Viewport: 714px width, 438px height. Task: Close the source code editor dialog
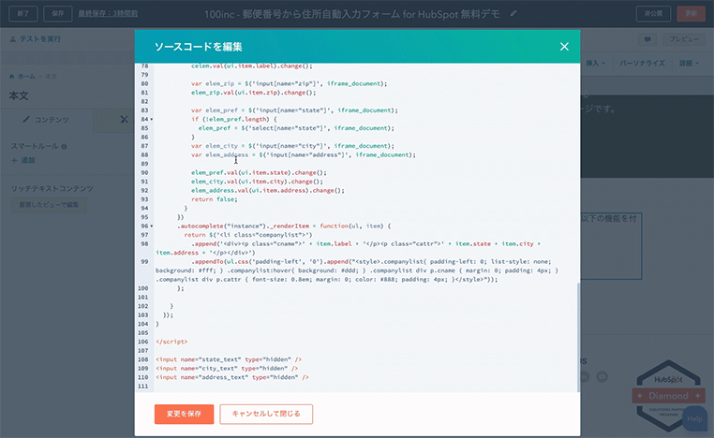click(x=564, y=47)
